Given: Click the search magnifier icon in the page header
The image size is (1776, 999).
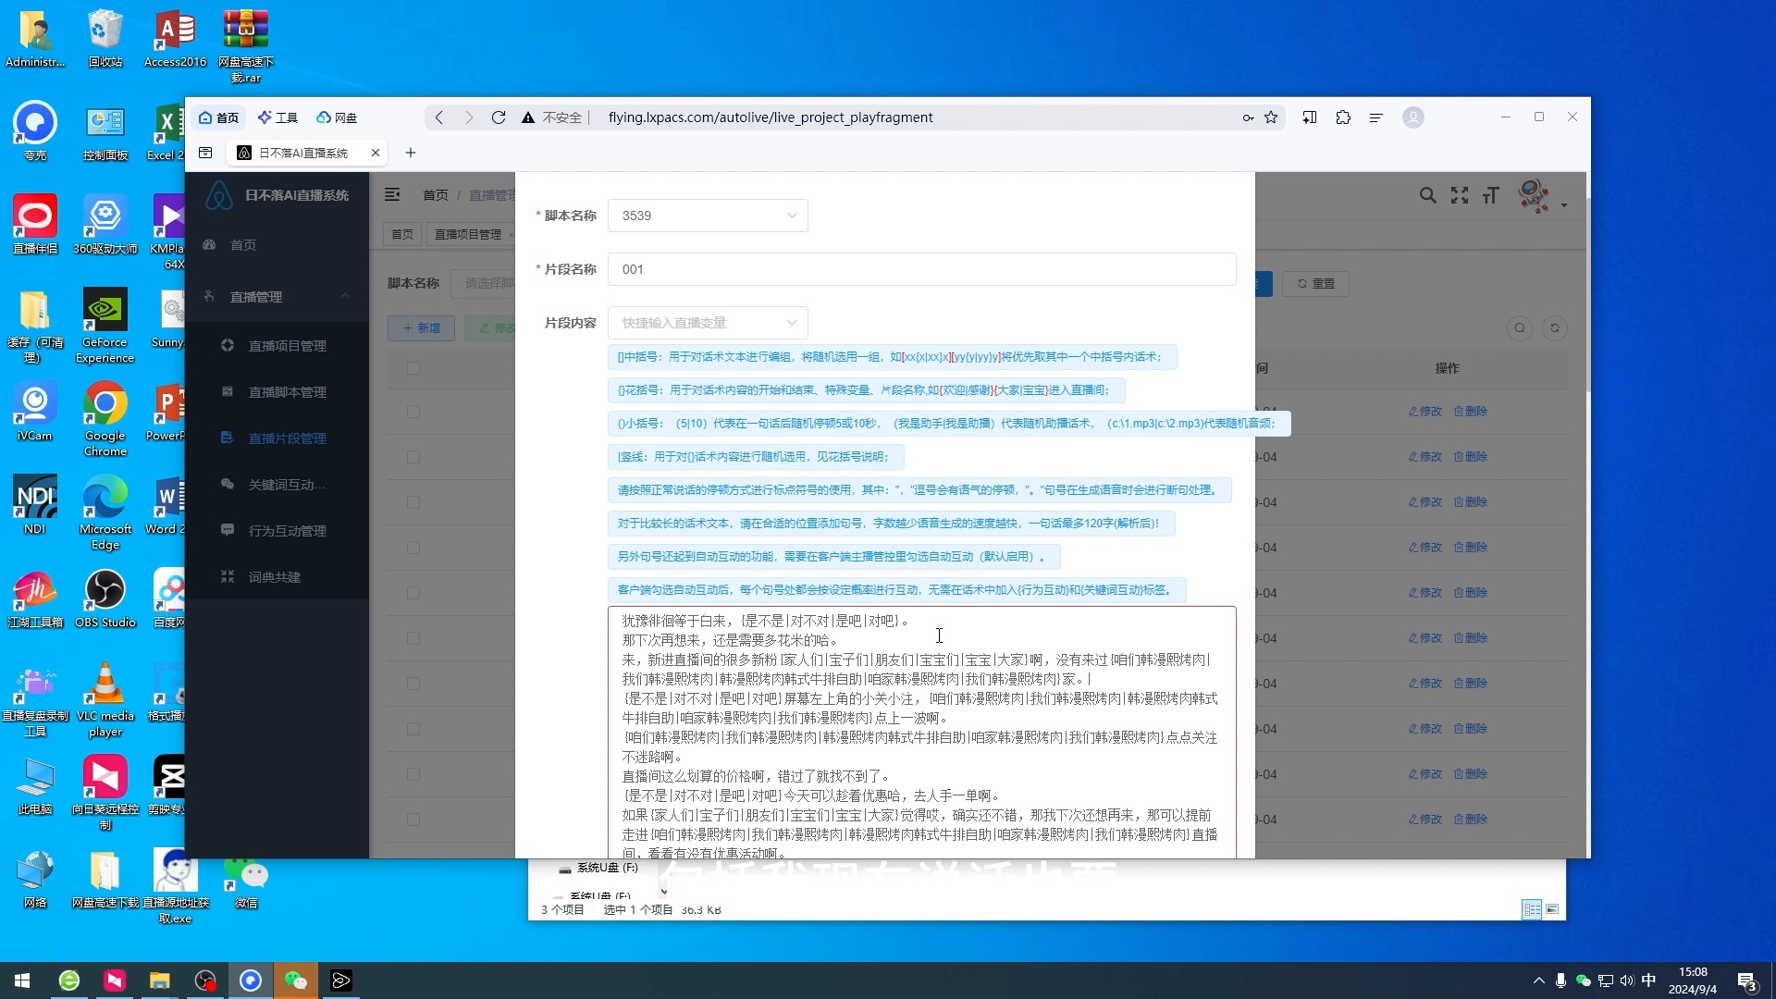Looking at the screenshot, I should [x=1427, y=195].
